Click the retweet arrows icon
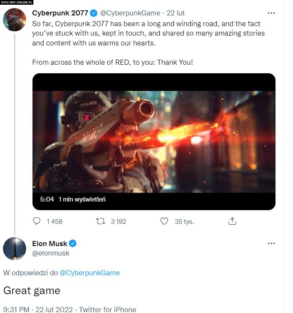 tap(100, 221)
